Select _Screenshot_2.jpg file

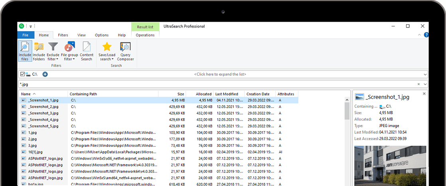pyautogui.click(x=43, y=107)
